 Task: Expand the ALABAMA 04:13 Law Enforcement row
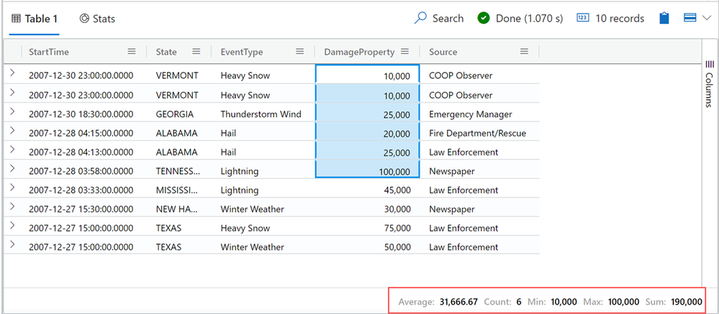(12, 149)
